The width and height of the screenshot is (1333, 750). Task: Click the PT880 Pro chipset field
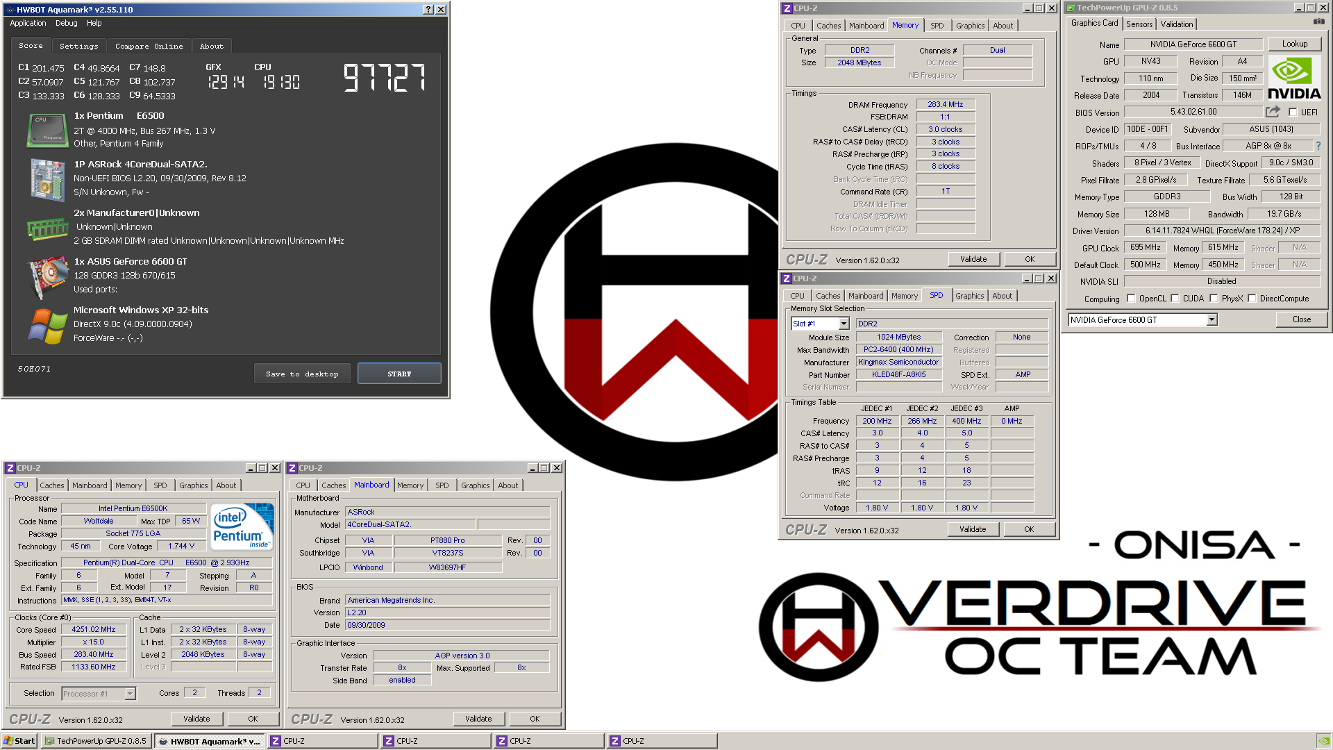448,540
